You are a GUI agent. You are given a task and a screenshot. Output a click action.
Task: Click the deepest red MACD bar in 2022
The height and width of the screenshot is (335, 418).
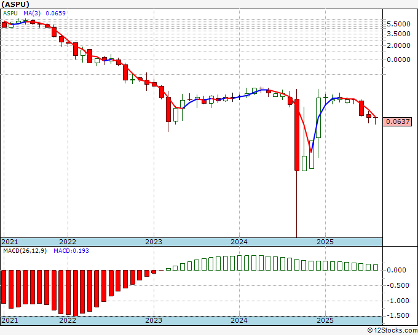[x=76, y=293]
